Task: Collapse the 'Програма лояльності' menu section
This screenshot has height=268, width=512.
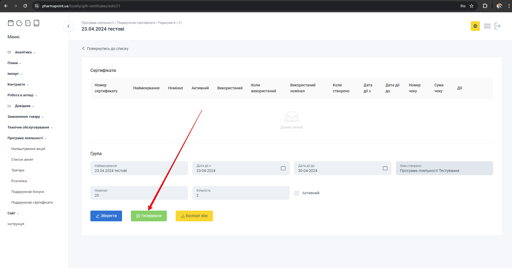Action: click(x=25, y=138)
